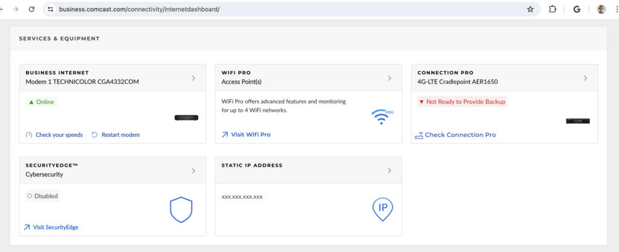
Task: Click the SecurityEdge shield icon
Action: (181, 209)
